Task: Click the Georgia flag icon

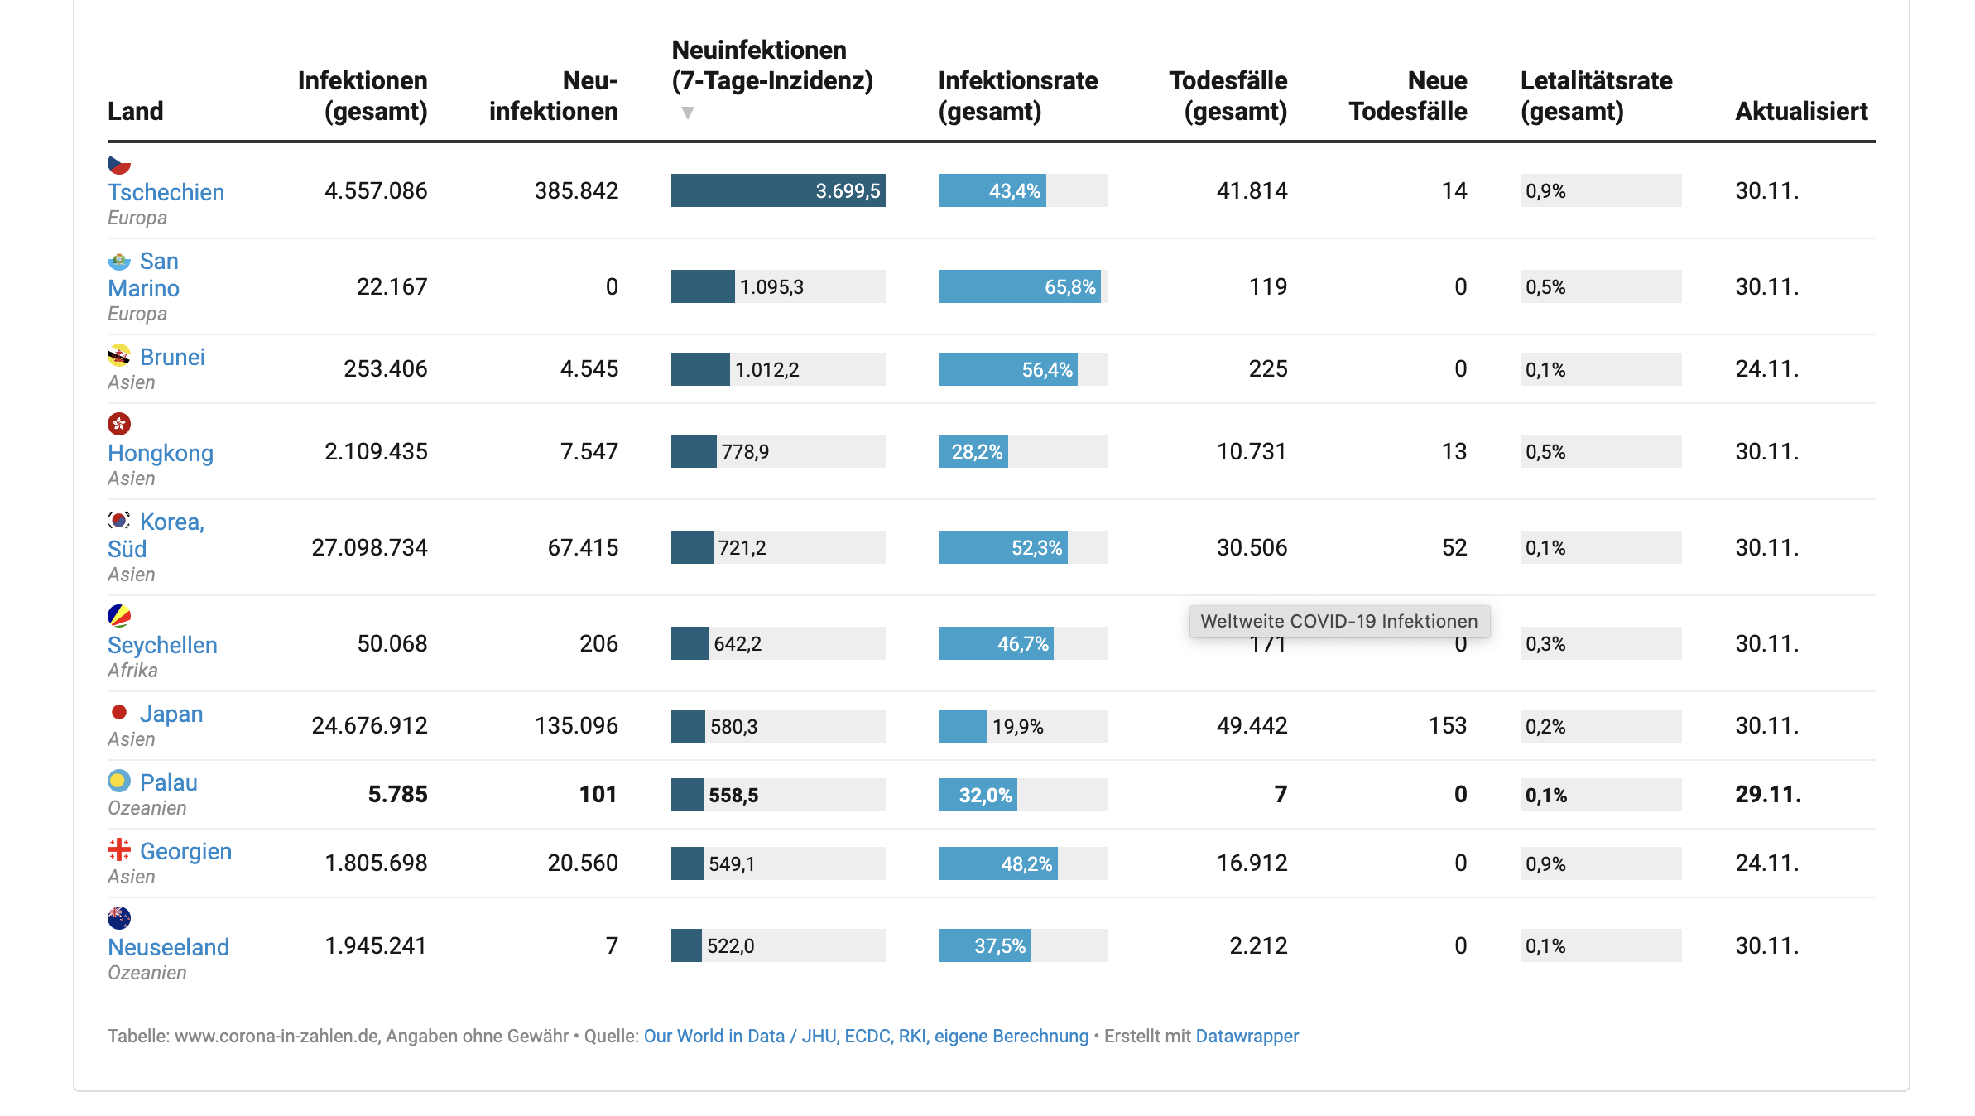Action: tap(119, 849)
